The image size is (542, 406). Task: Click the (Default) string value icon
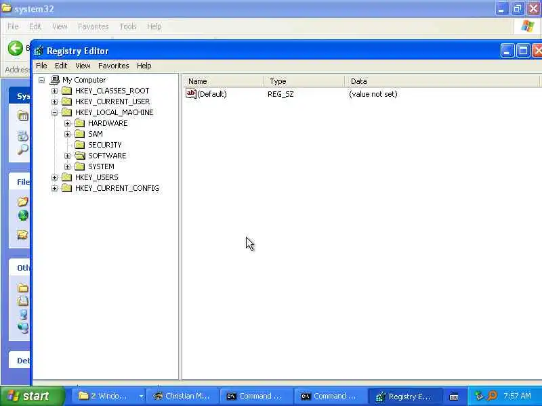click(x=191, y=93)
